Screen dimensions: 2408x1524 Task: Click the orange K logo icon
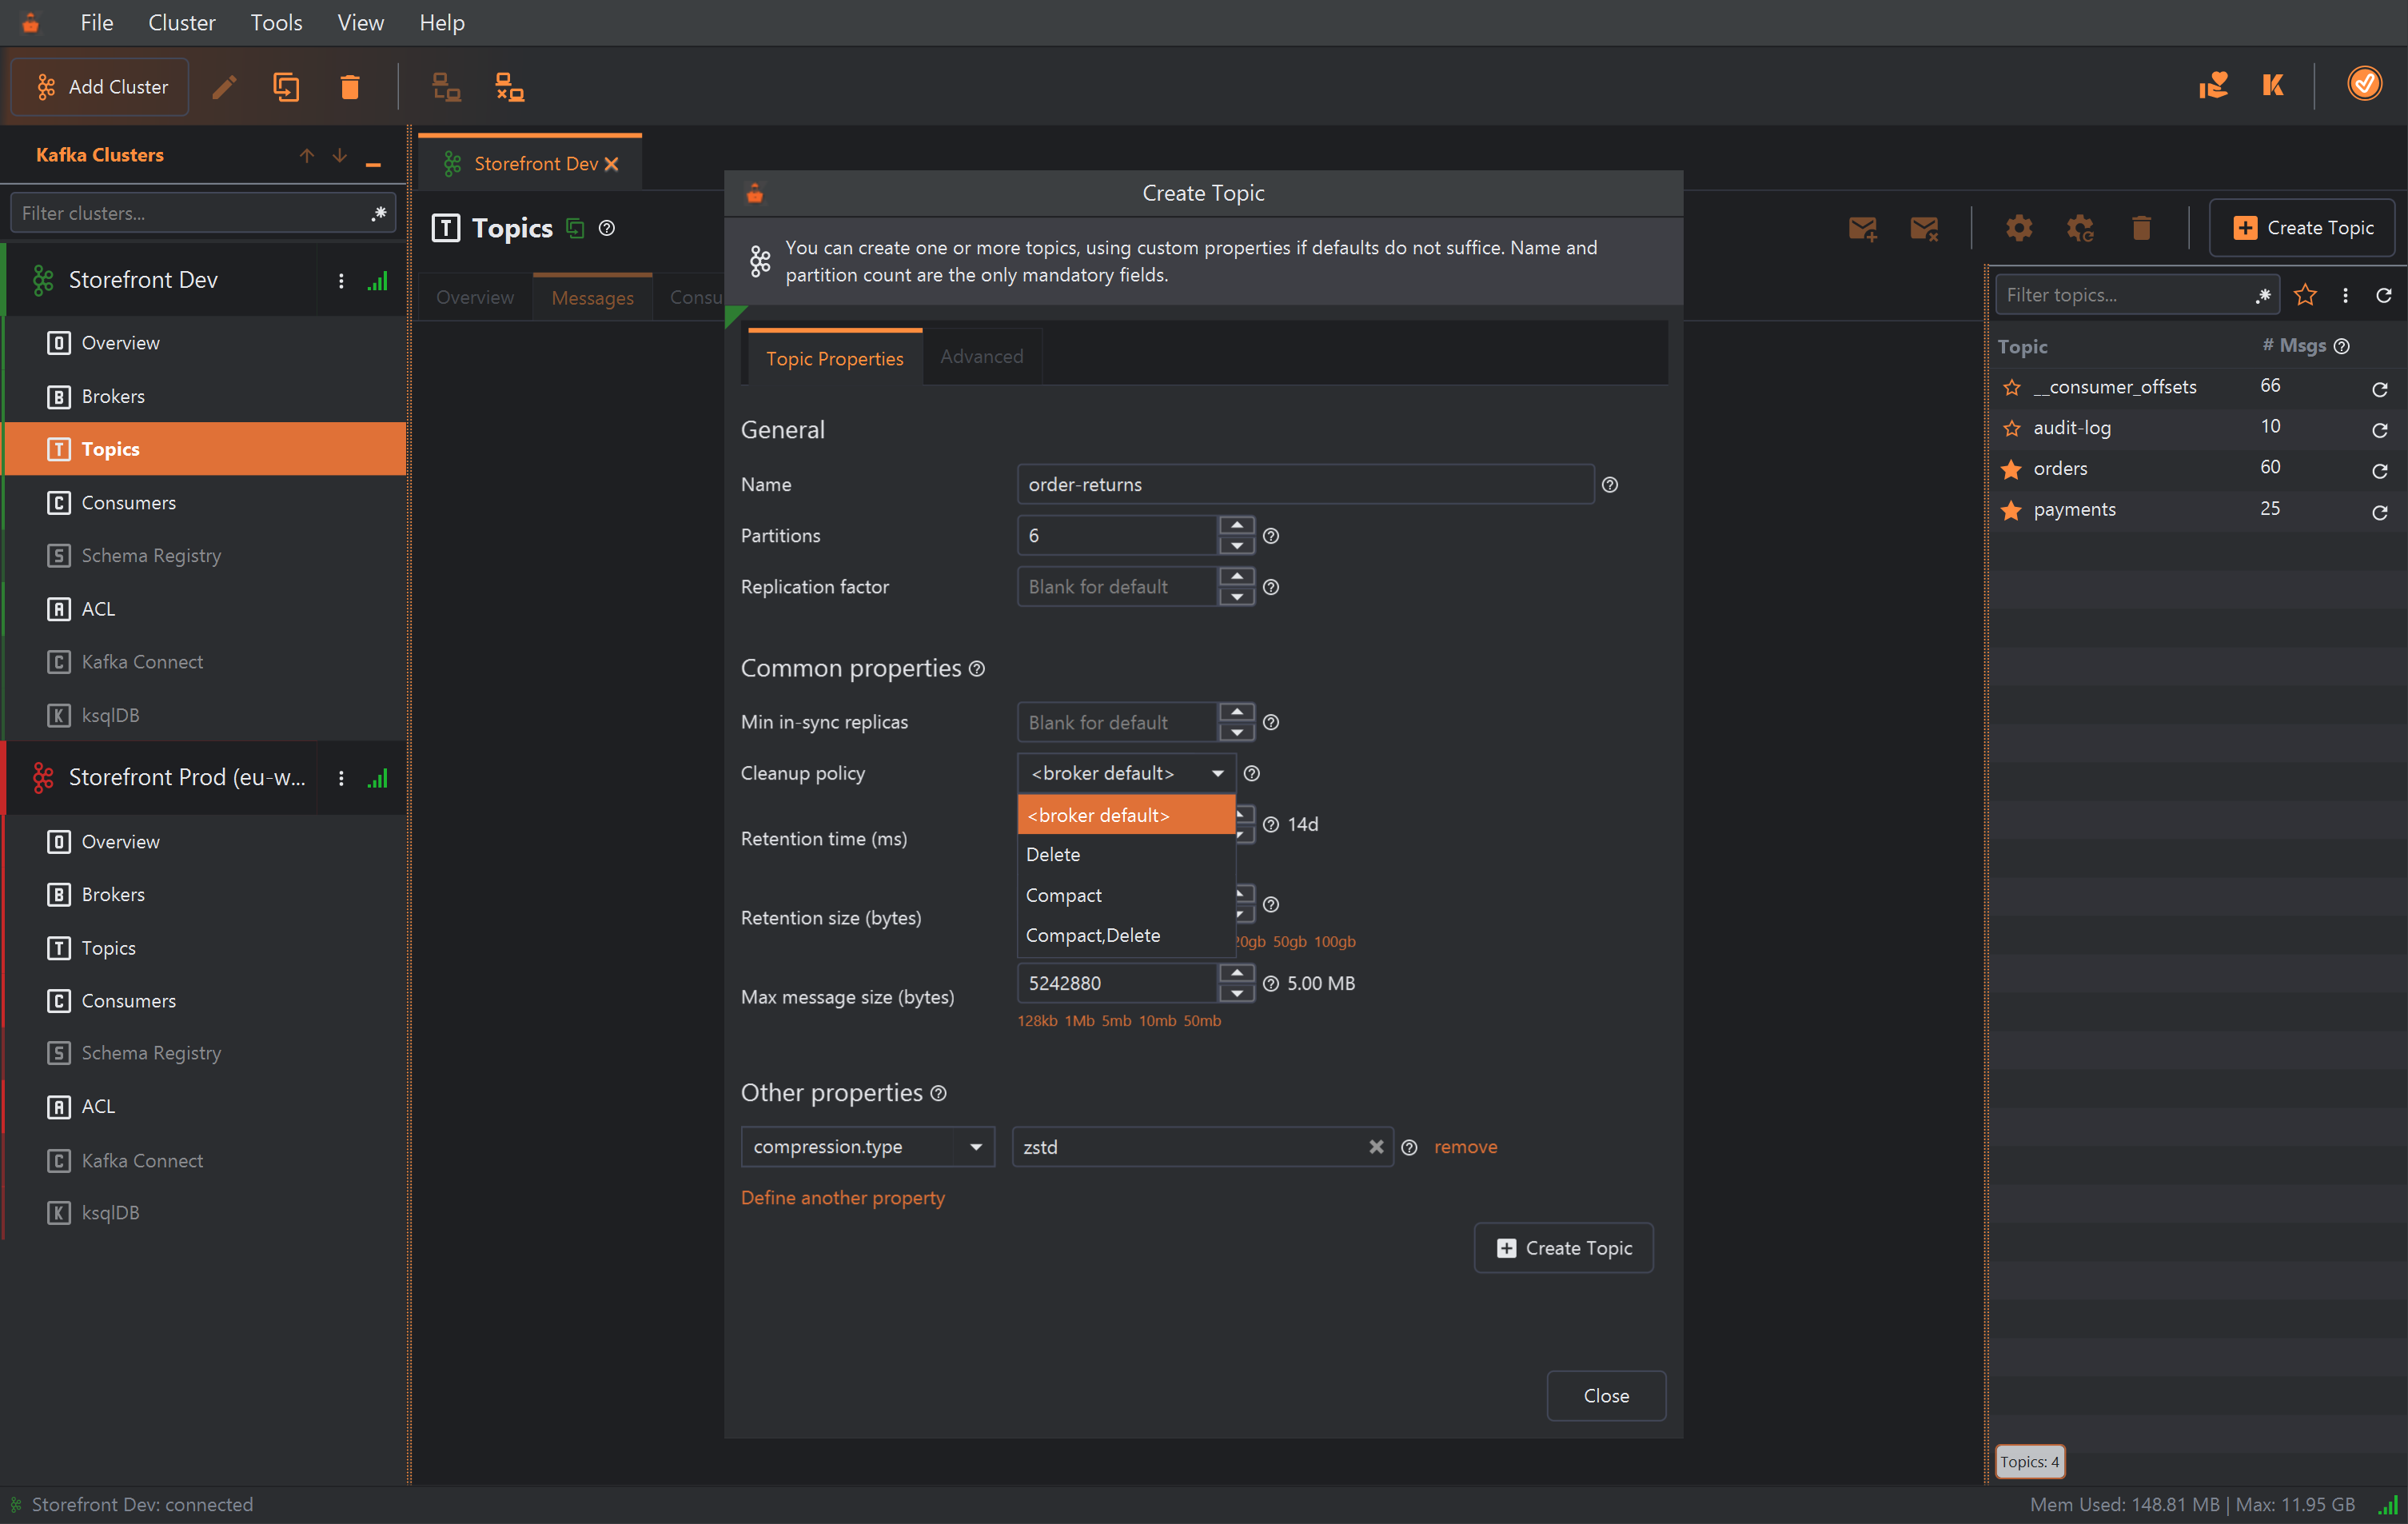pyautogui.click(x=2272, y=85)
